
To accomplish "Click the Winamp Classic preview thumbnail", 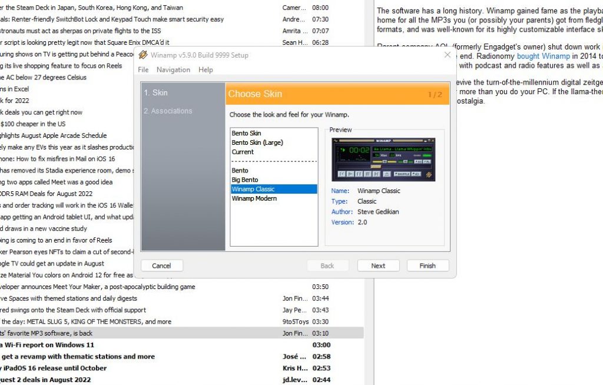I will pos(383,160).
